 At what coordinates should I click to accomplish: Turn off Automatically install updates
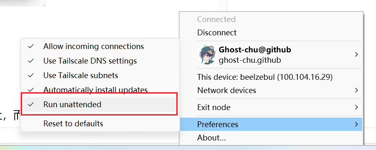click(100, 90)
